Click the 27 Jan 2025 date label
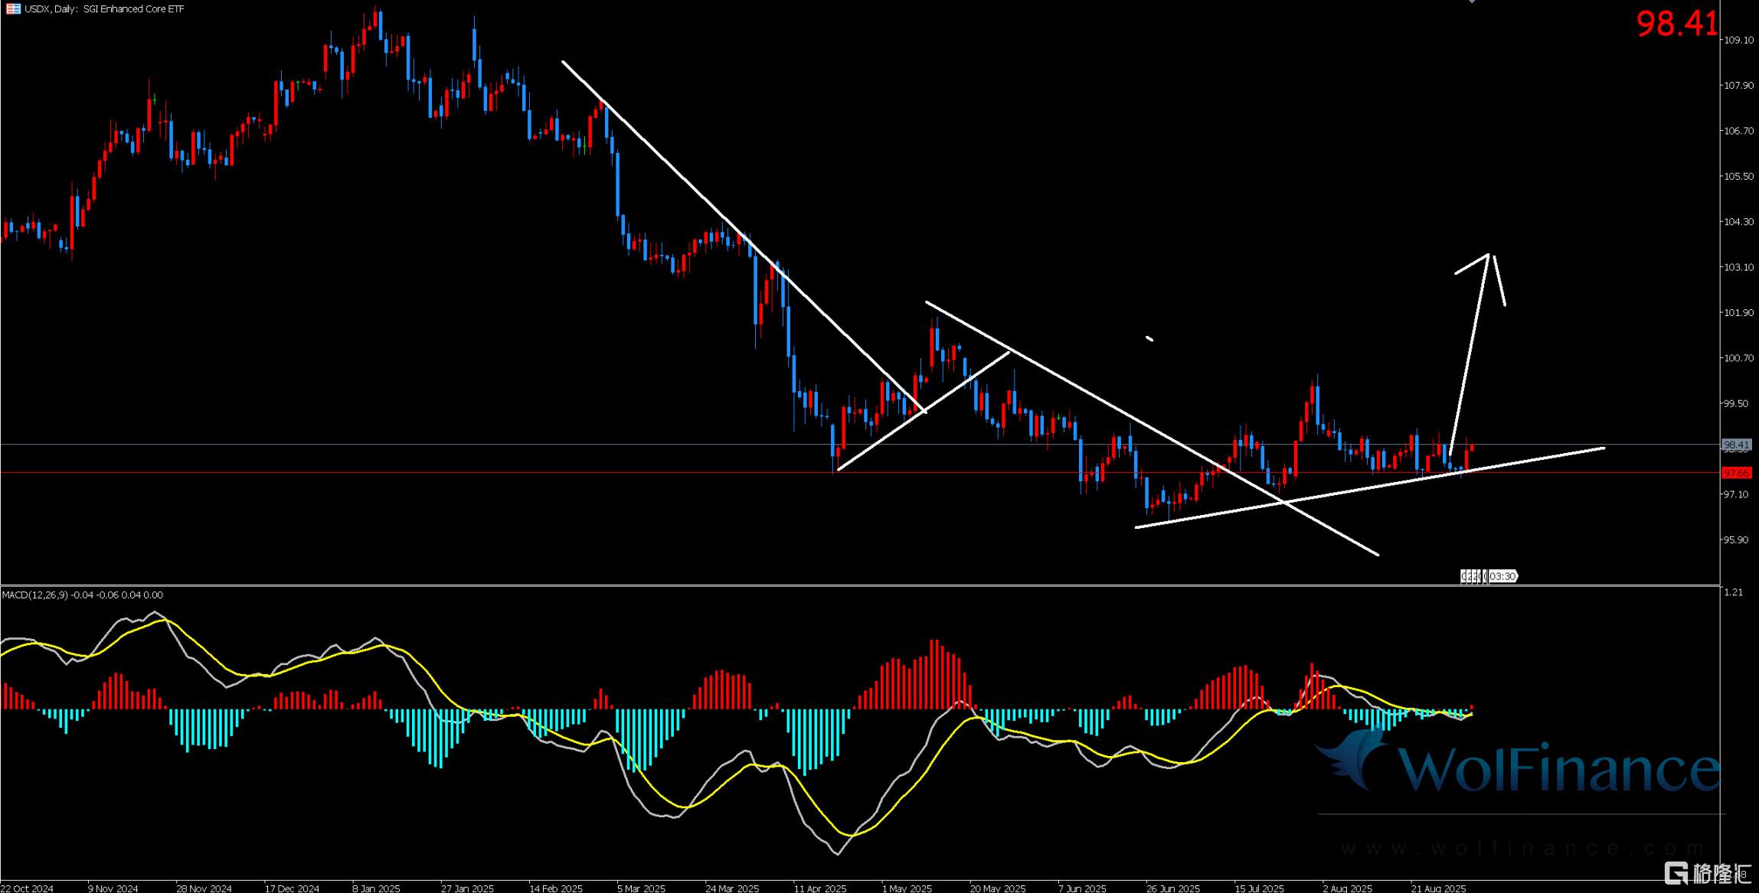The height and width of the screenshot is (893, 1759). click(467, 888)
